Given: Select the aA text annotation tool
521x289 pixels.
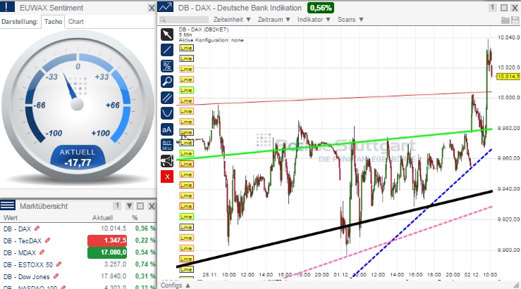Looking at the screenshot, I should click(167, 129).
